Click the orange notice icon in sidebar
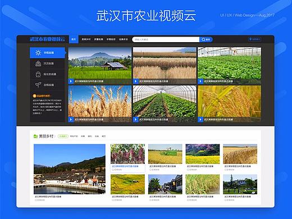The width and height of the screenshot is (292, 219). (34, 96)
